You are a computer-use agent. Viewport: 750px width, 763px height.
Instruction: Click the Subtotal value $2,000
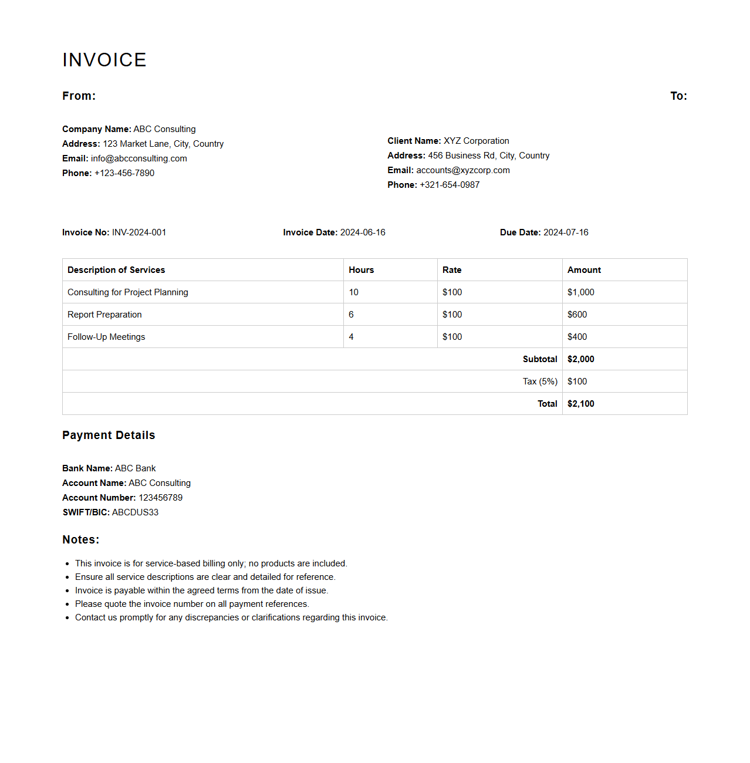[x=580, y=359]
